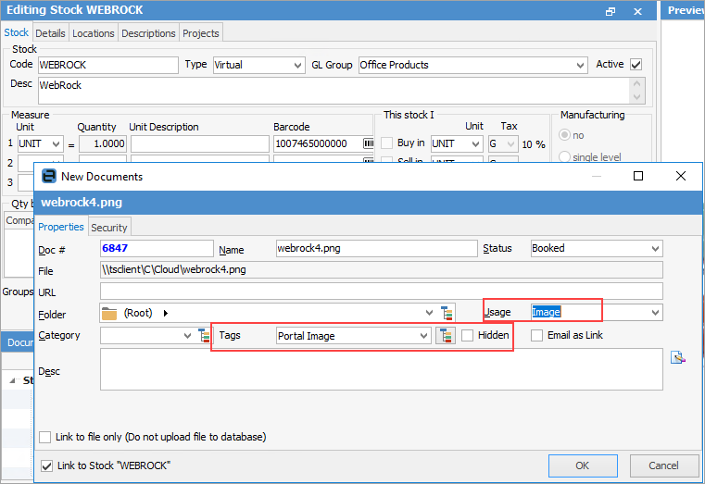The image size is (705, 484).
Task: Expand the Usage dropdown
Action: point(655,313)
